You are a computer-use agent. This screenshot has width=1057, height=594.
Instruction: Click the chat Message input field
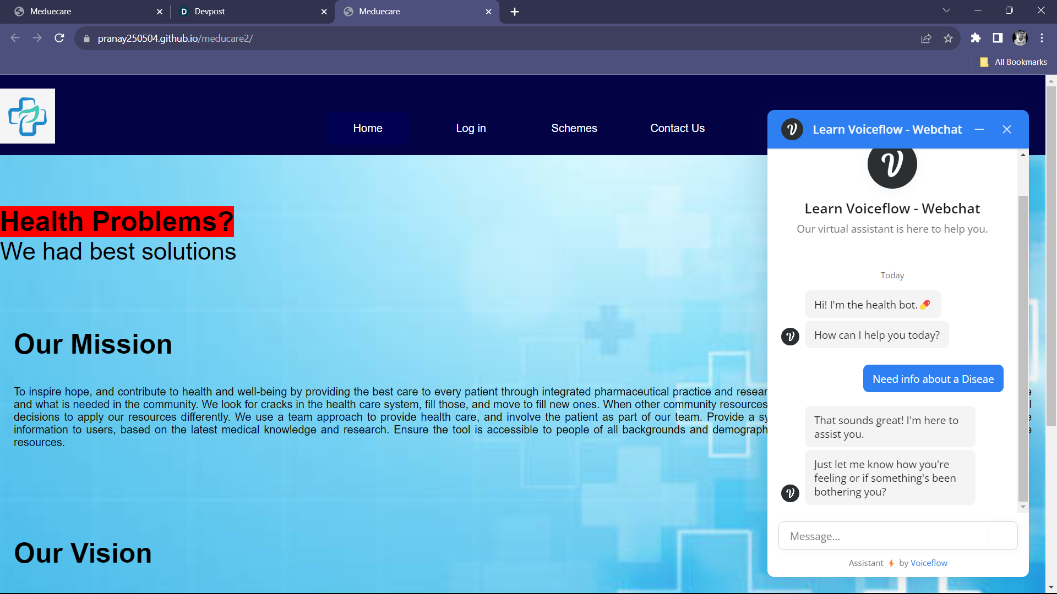click(897, 536)
